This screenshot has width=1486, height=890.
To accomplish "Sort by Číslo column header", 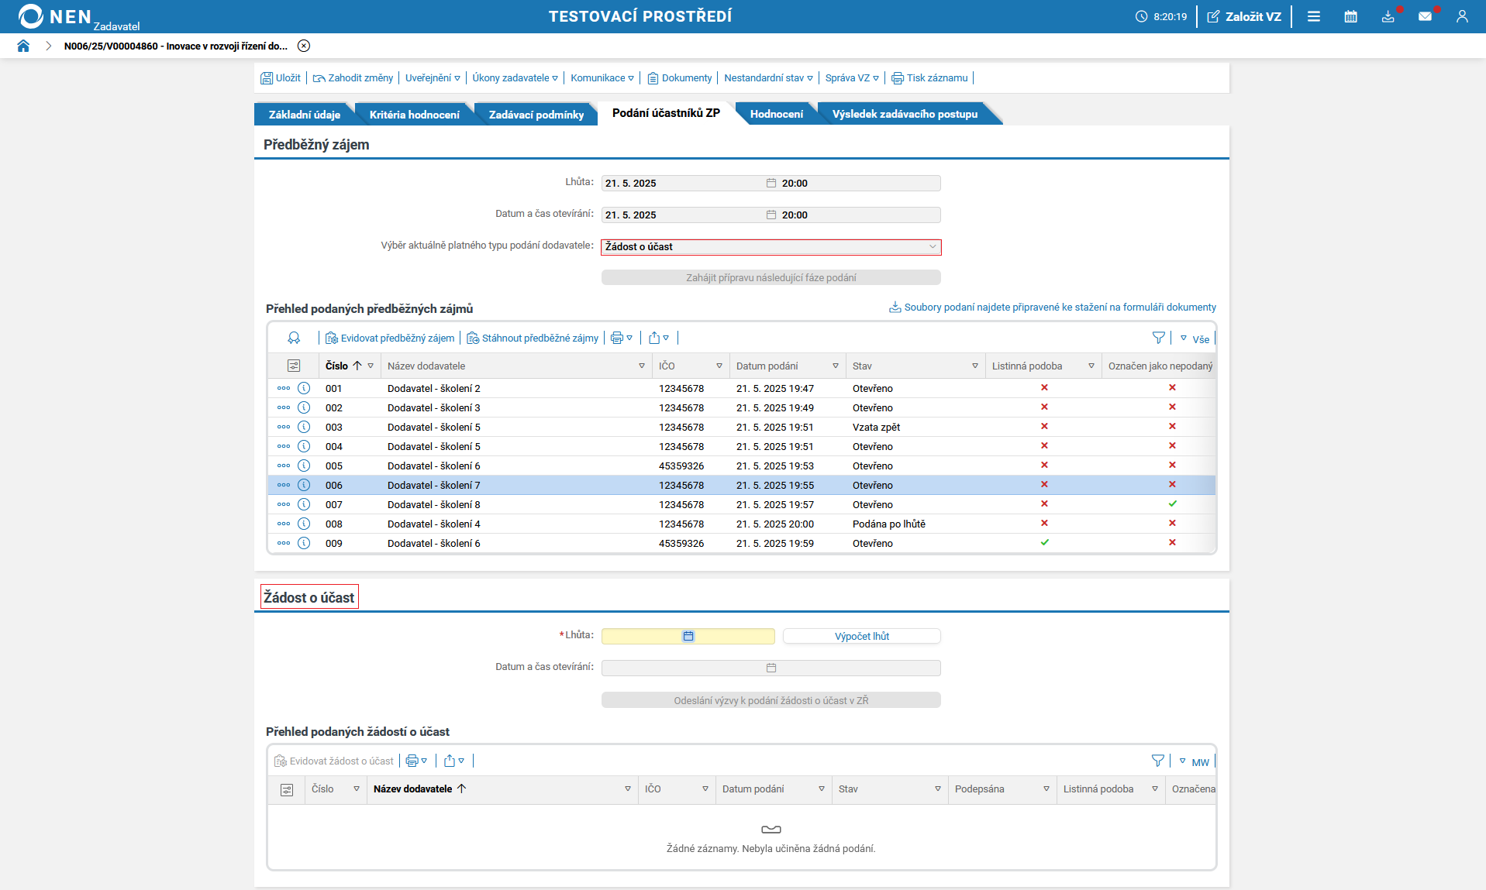I will coord(336,366).
